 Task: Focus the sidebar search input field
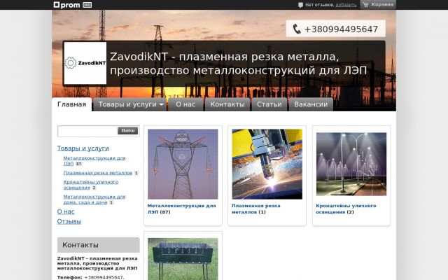[88, 131]
